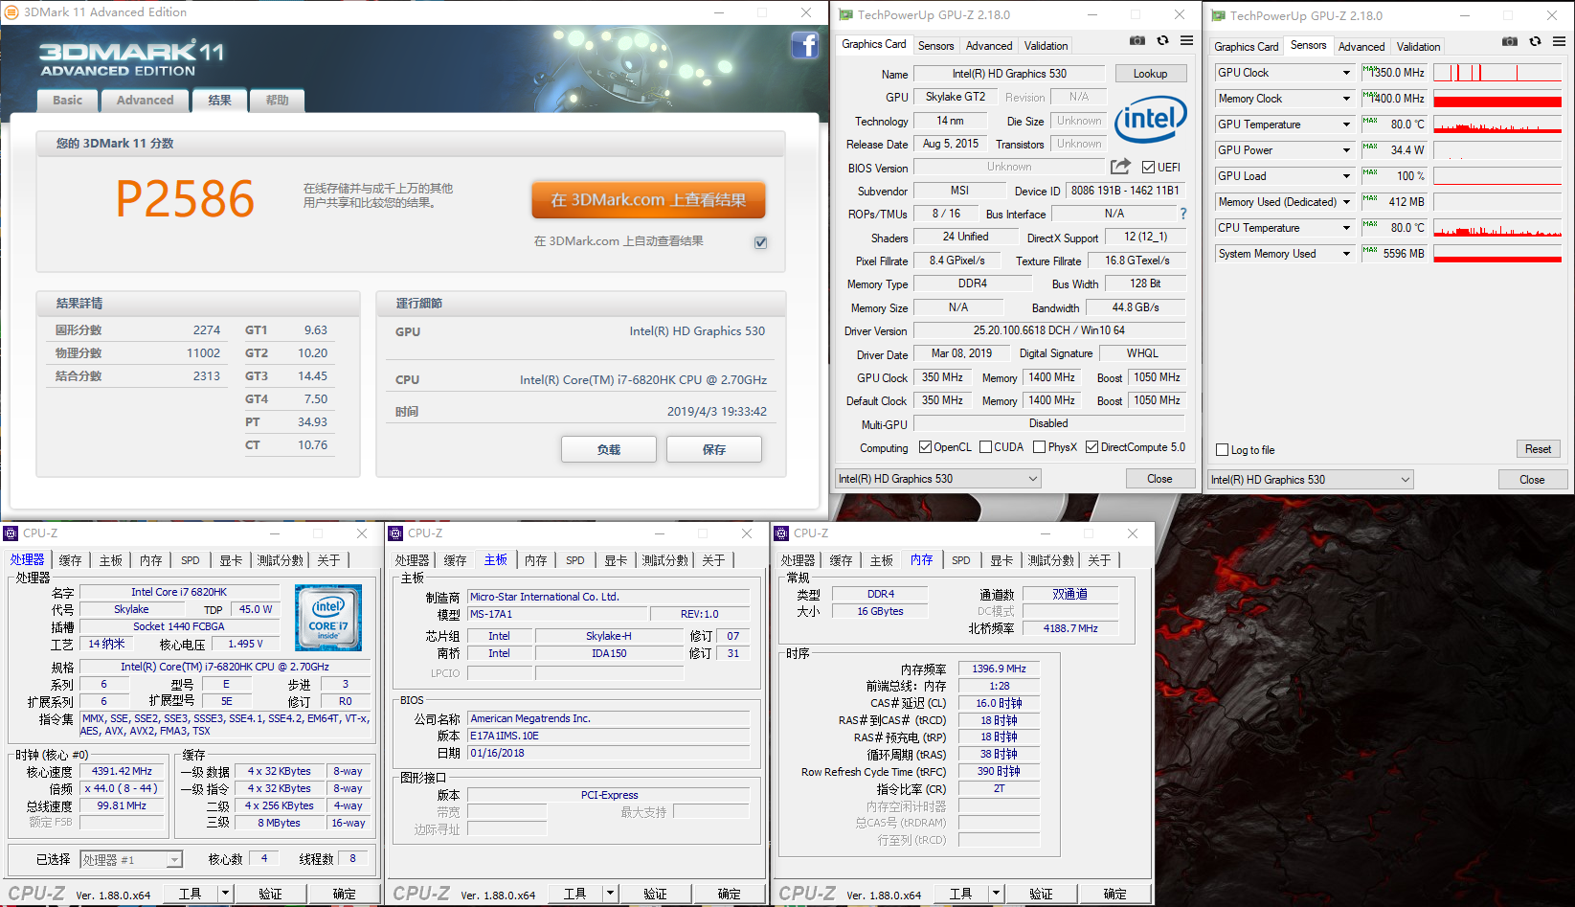Toggle the CUDA checkbox
Image resolution: width=1575 pixels, height=907 pixels.
click(x=985, y=447)
